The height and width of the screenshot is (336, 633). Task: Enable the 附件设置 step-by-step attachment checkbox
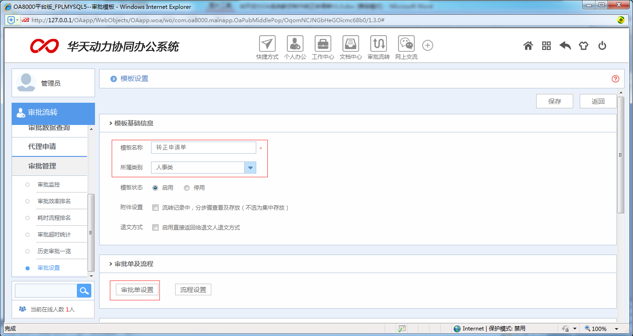(x=155, y=207)
